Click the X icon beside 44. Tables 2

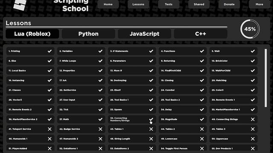point(202,129)
